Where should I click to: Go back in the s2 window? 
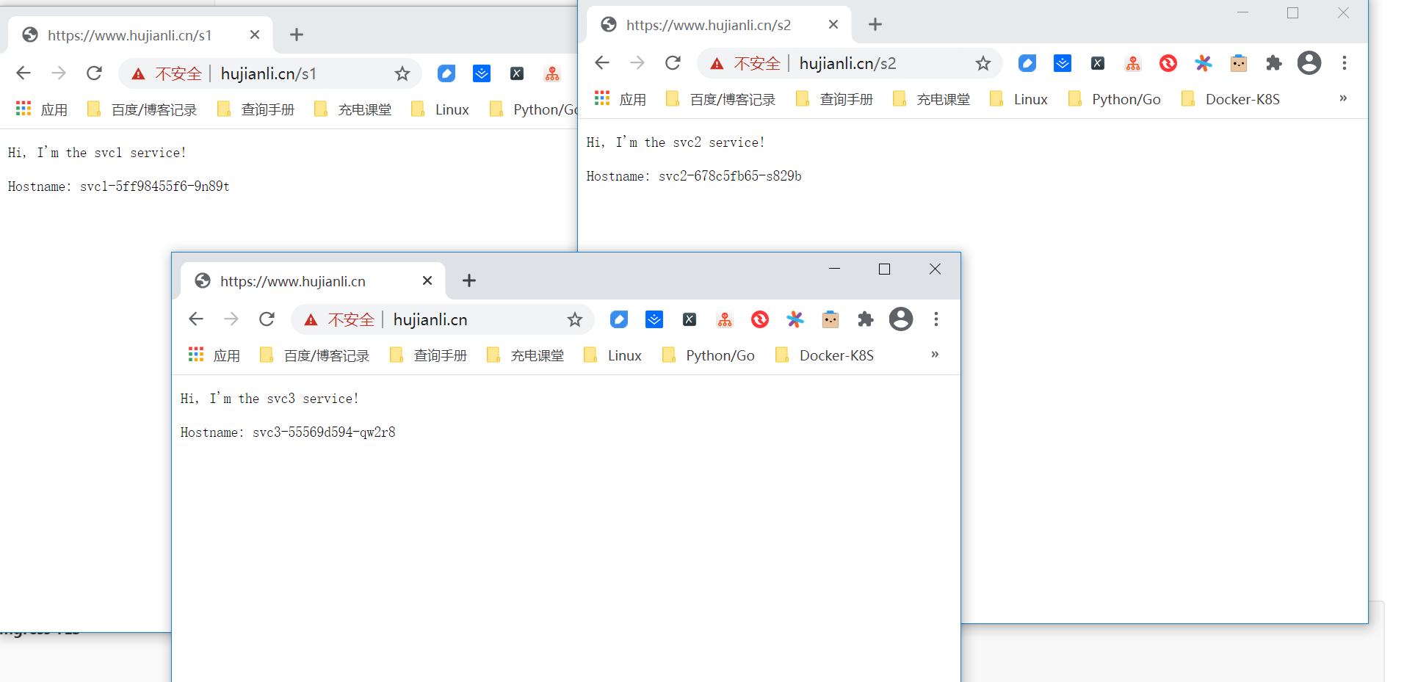602,63
